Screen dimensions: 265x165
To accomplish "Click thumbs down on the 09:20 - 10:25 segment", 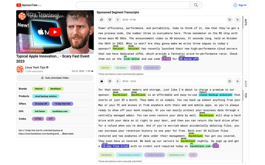I will point(110,81).
